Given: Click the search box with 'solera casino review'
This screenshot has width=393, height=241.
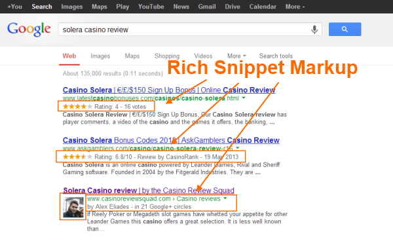Looking at the screenshot, I should (x=190, y=29).
